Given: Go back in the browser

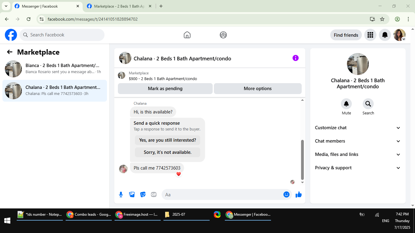Looking at the screenshot, I should point(7,19).
